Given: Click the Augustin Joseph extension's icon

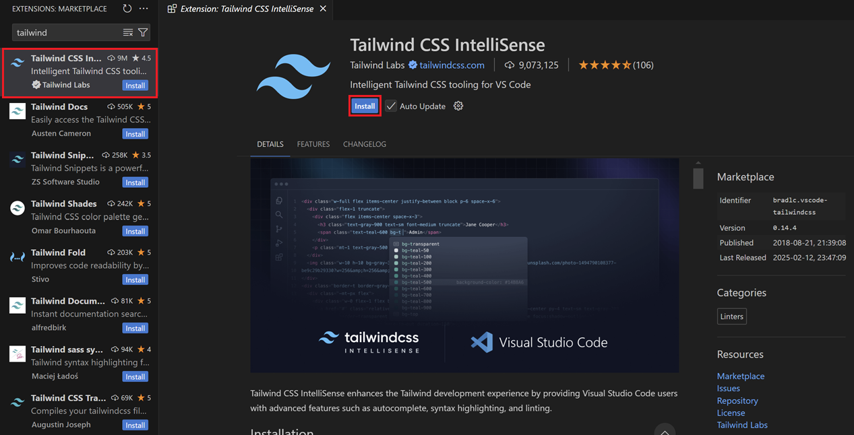Looking at the screenshot, I should [18, 402].
